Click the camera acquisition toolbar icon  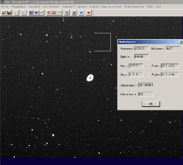[x=74, y=13]
